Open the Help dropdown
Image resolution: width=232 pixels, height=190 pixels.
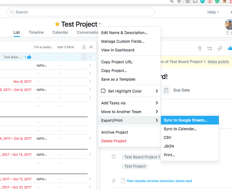[213, 12]
